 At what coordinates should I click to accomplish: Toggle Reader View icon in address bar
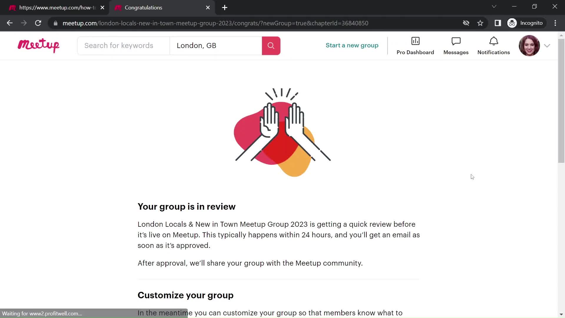pyautogui.click(x=498, y=23)
